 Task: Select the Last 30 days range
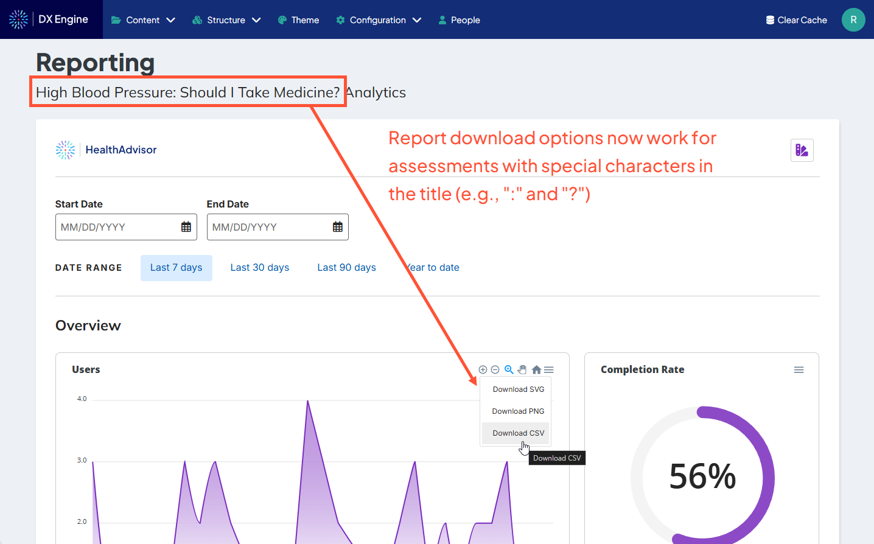click(x=260, y=268)
